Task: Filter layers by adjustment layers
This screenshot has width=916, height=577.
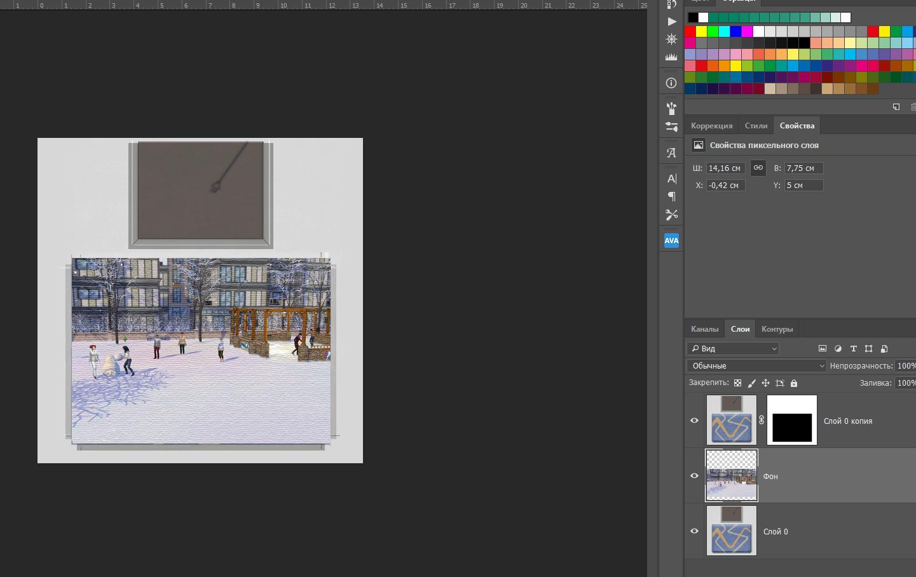Action: coord(838,349)
